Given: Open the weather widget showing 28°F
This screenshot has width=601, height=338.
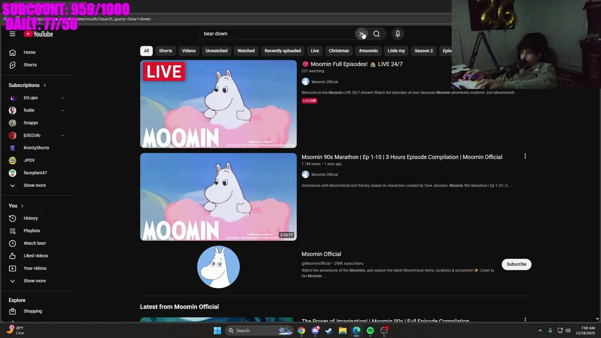Looking at the screenshot, I should click(x=16, y=330).
